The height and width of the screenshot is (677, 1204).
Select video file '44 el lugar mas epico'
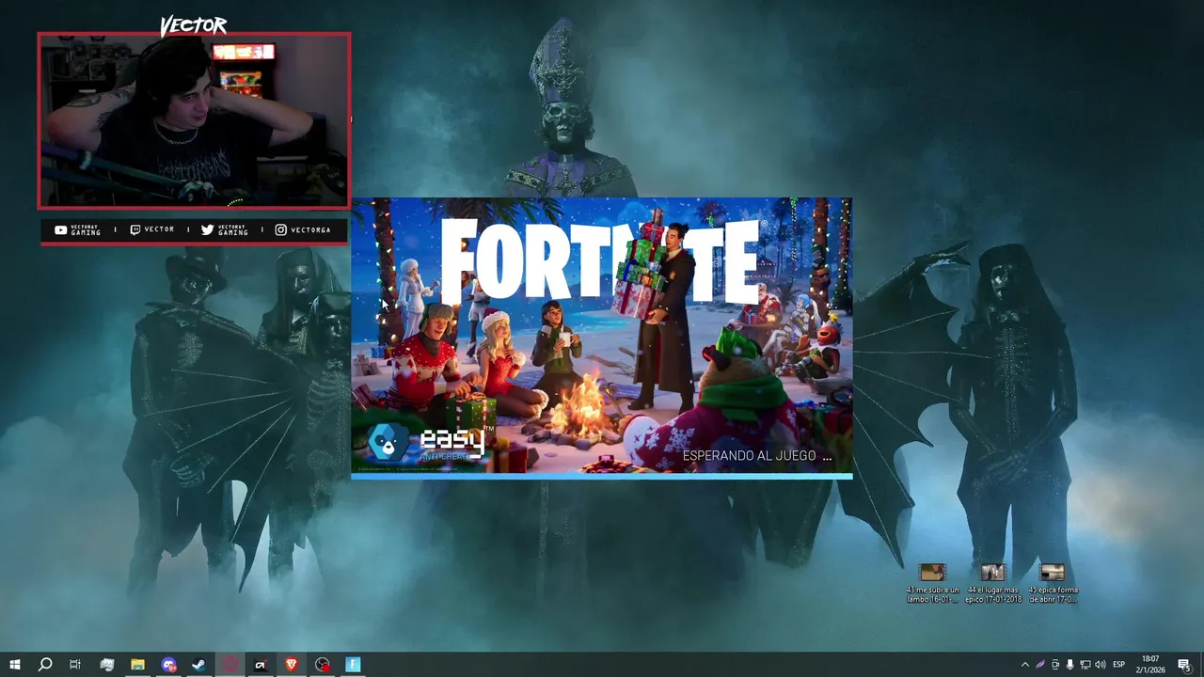coord(992,584)
